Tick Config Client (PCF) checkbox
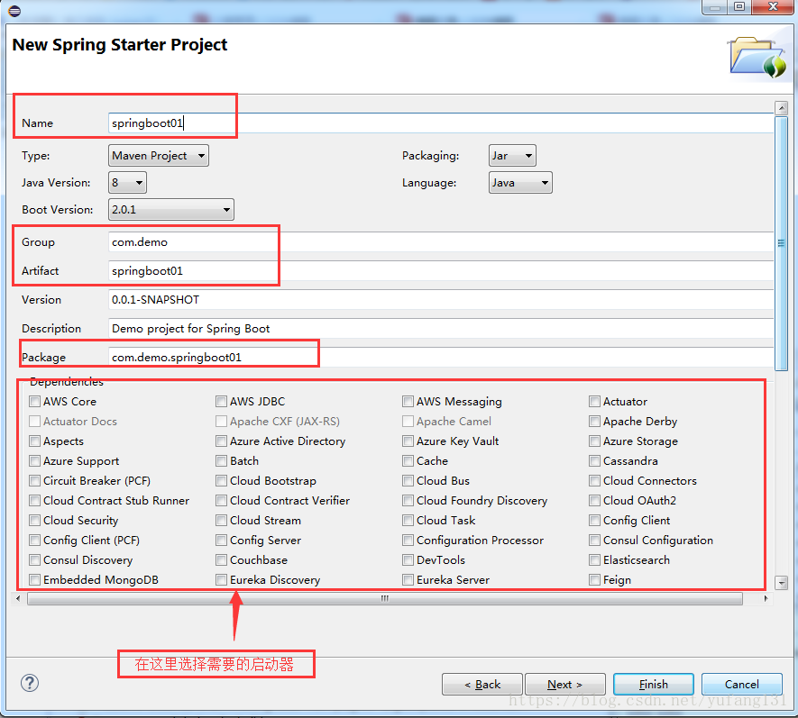The width and height of the screenshot is (798, 718). [34, 540]
